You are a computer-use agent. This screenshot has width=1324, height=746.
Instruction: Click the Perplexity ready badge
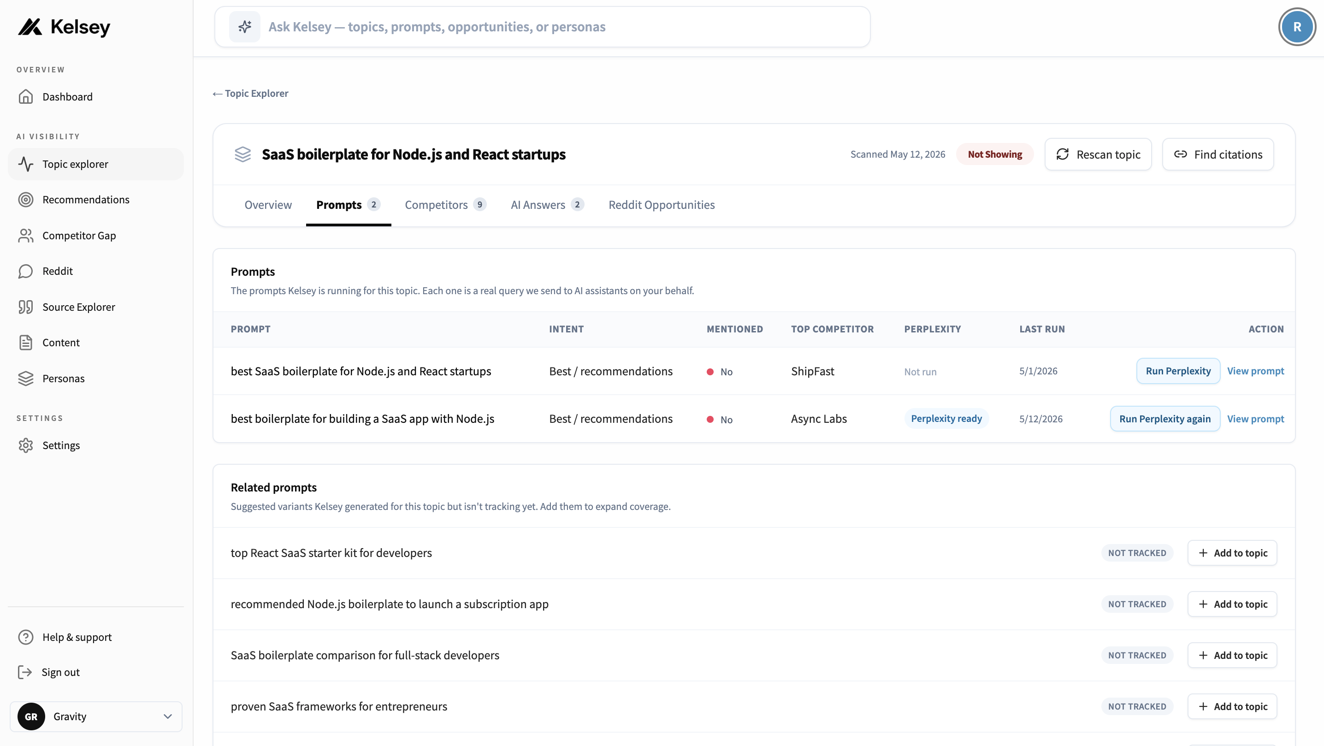[x=946, y=419]
